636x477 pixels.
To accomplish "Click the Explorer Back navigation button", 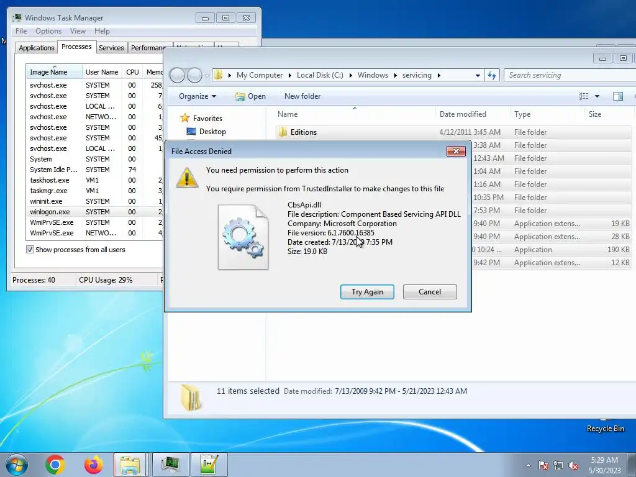I will (177, 75).
